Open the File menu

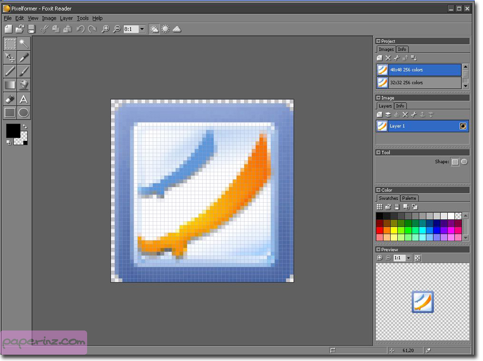8,18
